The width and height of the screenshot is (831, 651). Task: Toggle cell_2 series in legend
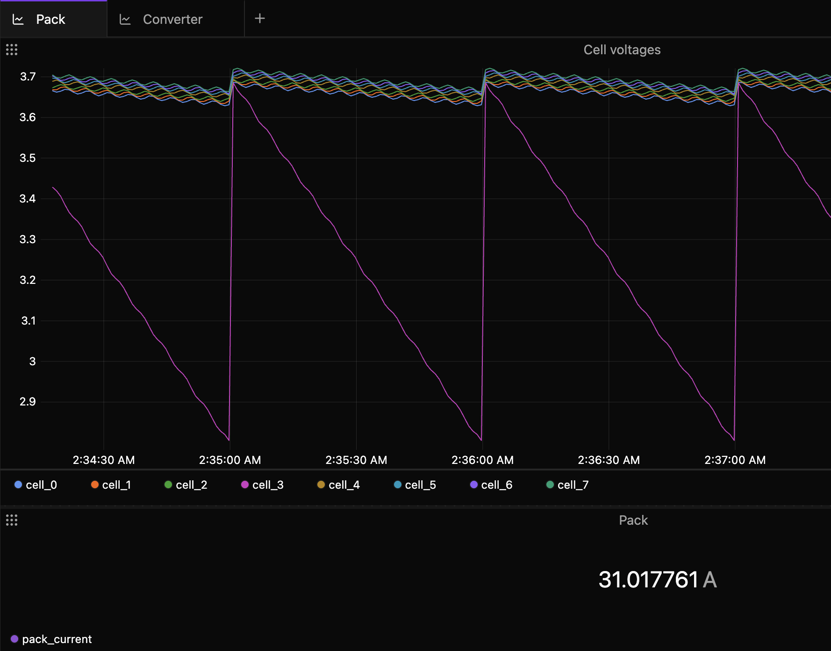[x=186, y=485]
